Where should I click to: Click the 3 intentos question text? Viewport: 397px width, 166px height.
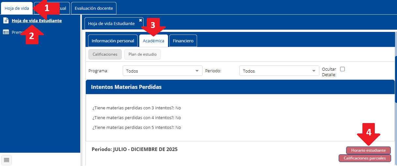(137, 108)
